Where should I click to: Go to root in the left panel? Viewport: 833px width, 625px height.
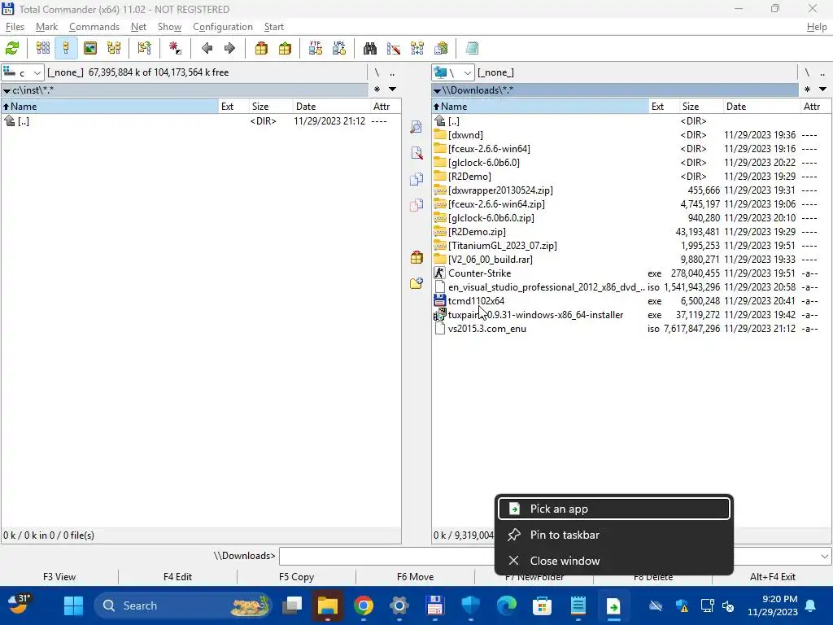[377, 72]
